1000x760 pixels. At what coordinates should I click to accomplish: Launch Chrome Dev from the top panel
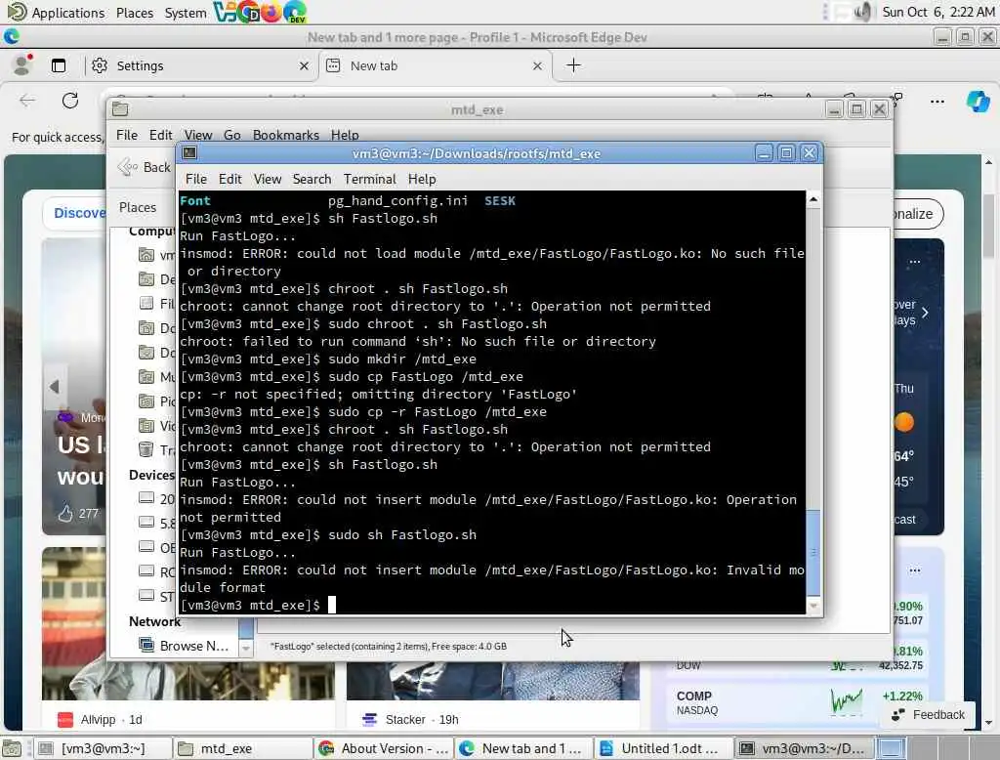point(248,12)
